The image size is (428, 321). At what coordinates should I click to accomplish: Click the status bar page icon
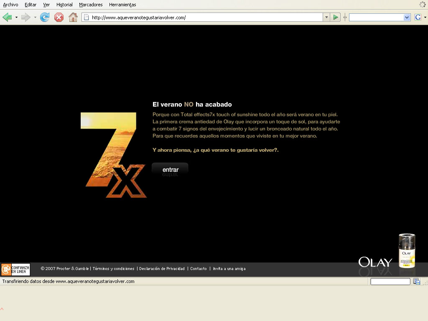click(417, 281)
